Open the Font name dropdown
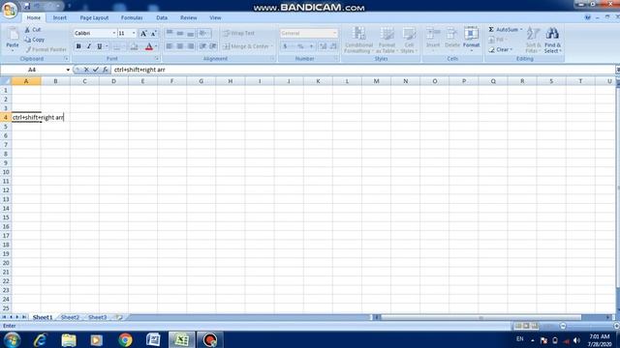The height and width of the screenshot is (348, 620). click(x=114, y=33)
